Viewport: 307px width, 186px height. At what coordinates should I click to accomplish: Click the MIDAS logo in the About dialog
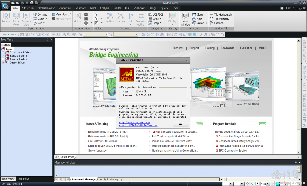pos(127,74)
